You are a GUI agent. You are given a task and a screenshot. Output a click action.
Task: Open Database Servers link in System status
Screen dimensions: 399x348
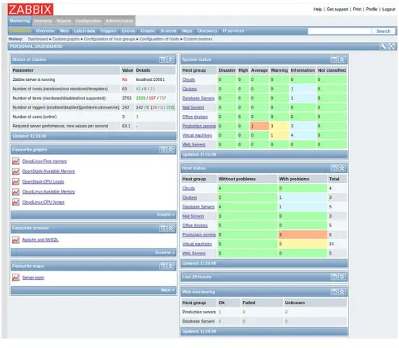point(198,98)
